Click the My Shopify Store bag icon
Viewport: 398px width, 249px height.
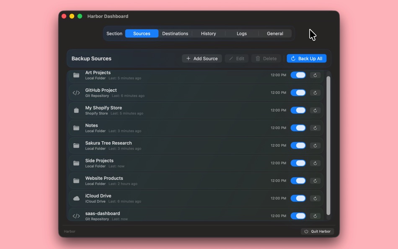76,110
